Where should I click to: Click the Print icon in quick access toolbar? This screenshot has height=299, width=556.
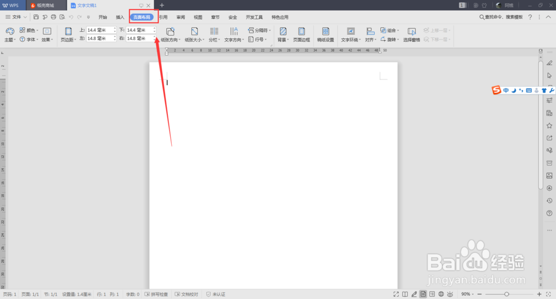[53, 17]
